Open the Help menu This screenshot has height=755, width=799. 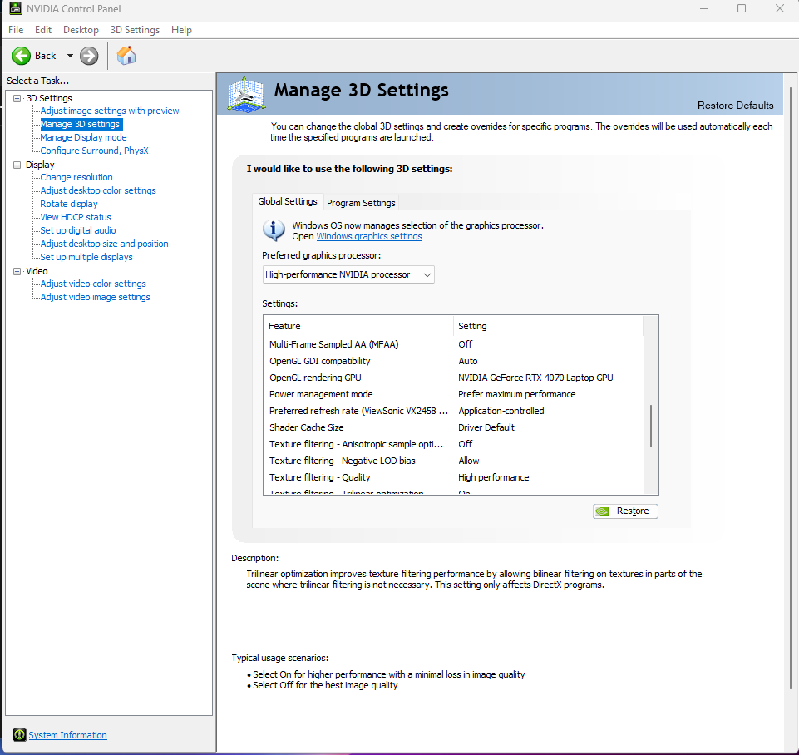181,30
